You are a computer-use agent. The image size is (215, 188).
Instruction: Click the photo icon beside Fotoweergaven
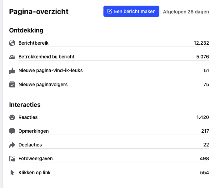point(12,159)
